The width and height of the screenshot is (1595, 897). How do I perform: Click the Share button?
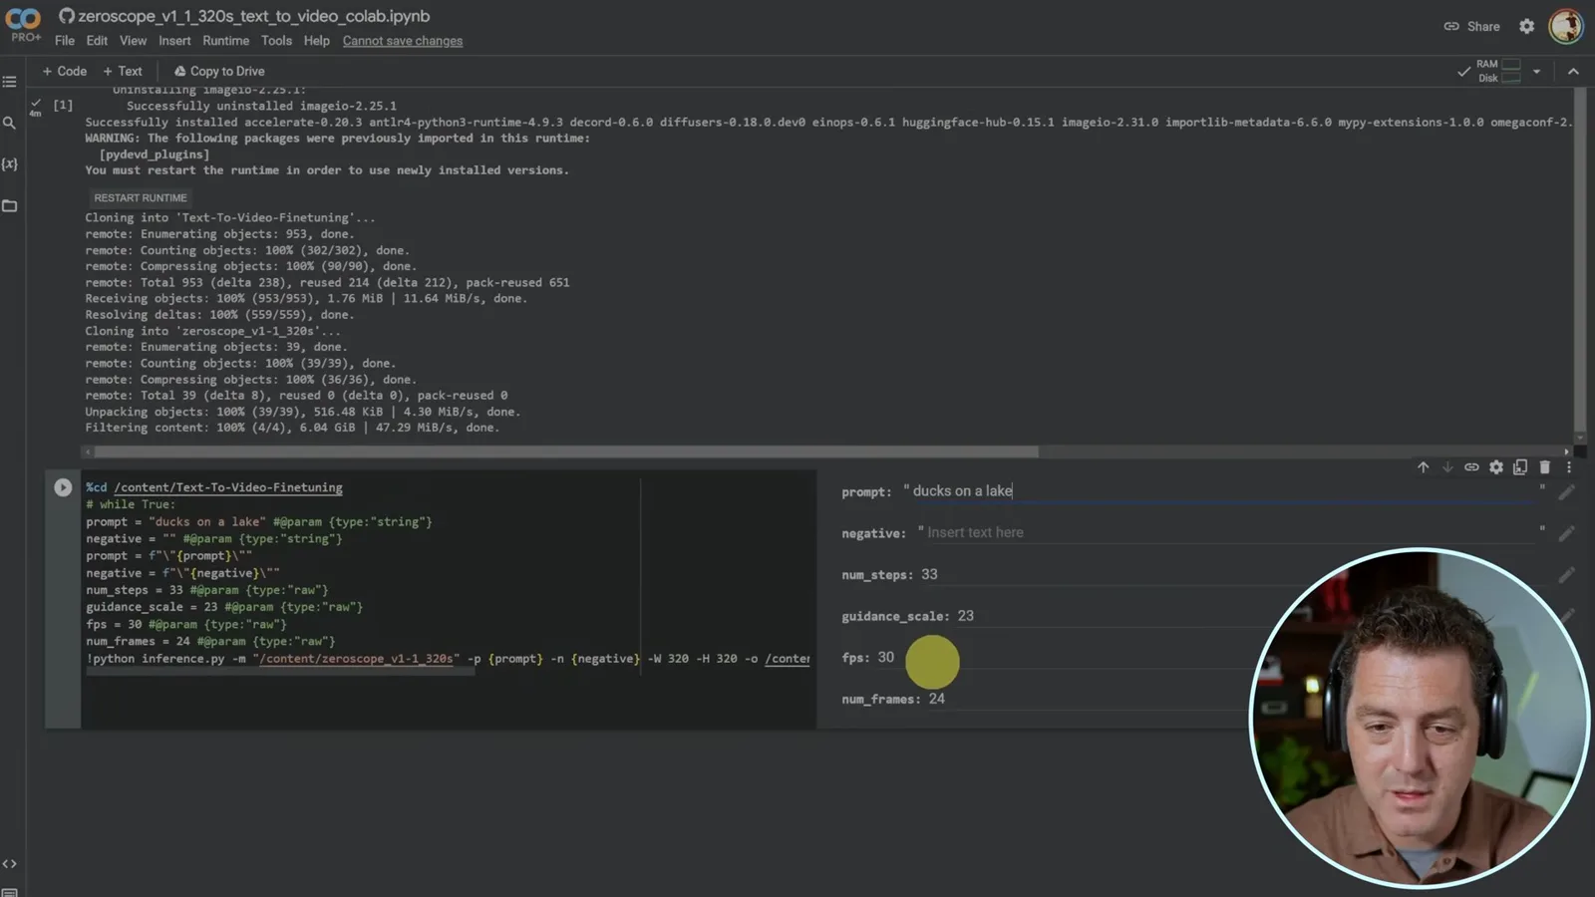(x=1471, y=27)
